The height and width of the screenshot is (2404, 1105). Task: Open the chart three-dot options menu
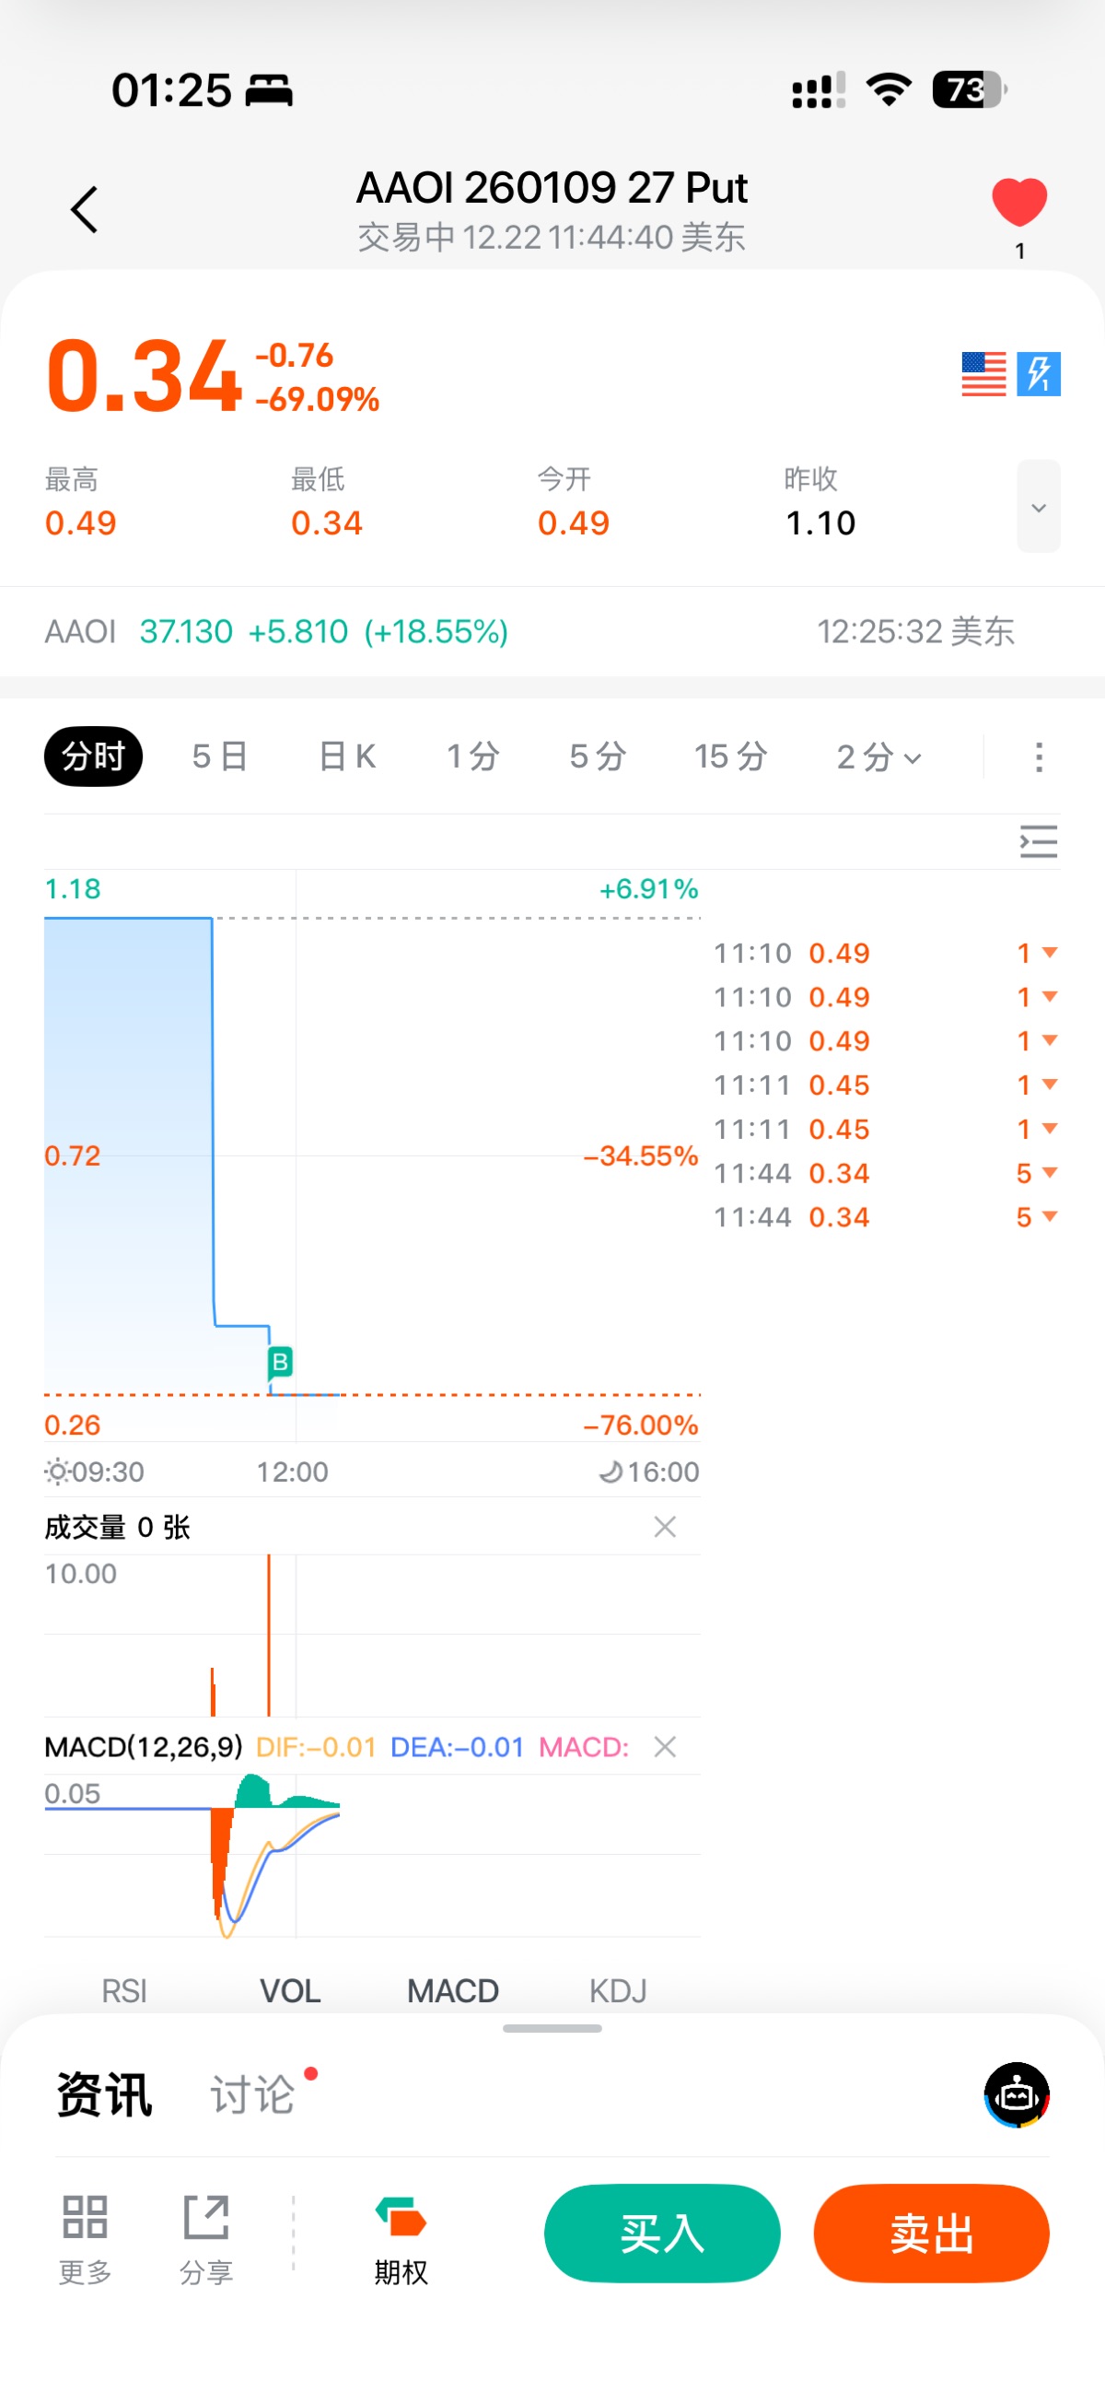(1039, 756)
